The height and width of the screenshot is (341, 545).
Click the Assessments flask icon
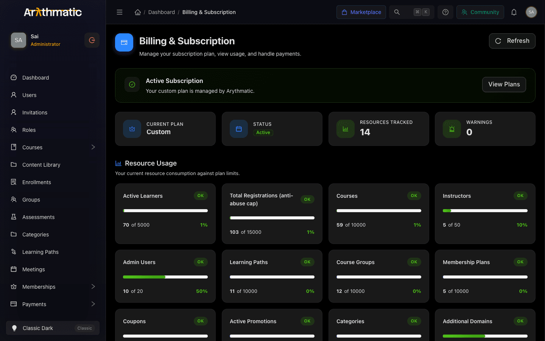coord(14,217)
